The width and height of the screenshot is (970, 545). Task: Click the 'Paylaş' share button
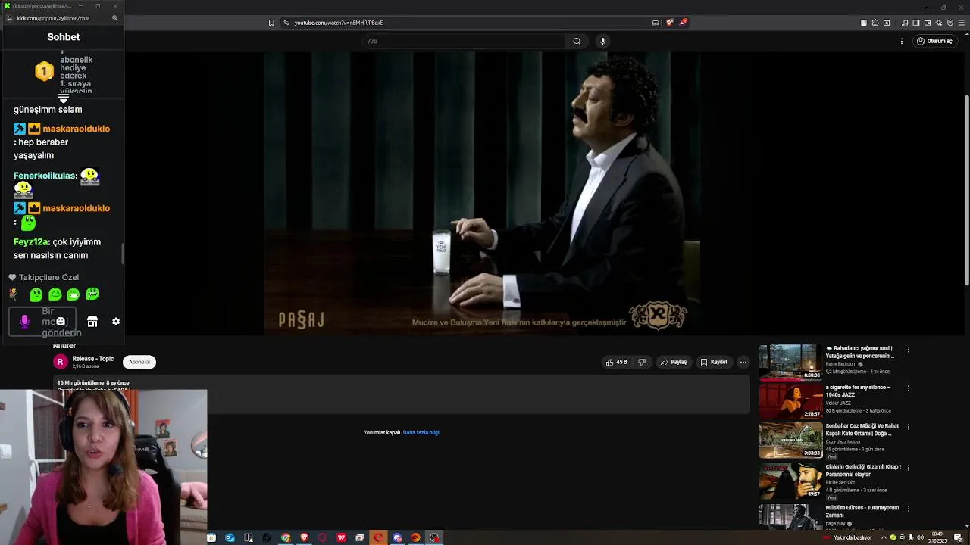pos(674,362)
